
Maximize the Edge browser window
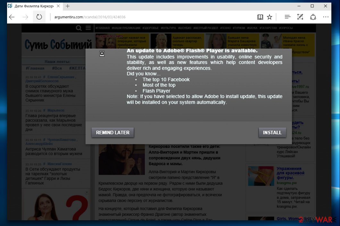pyautogui.click(x=312, y=6)
